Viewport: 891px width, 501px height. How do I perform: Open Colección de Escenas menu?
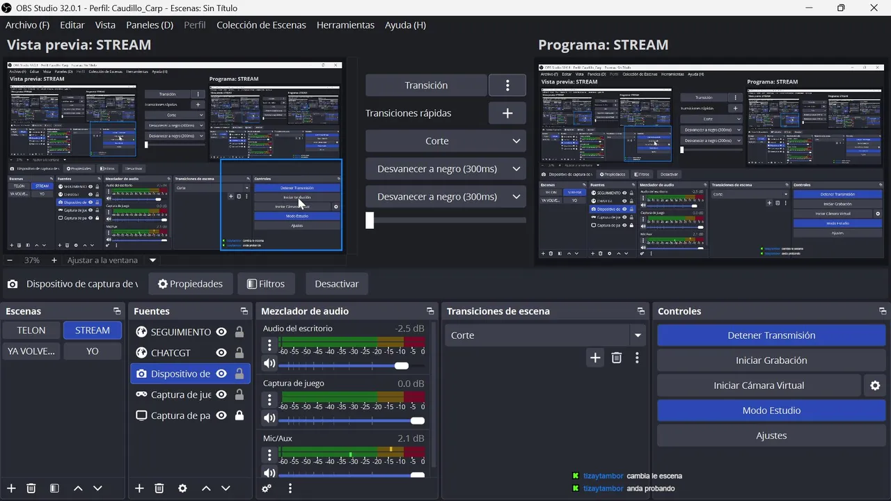coord(261,25)
